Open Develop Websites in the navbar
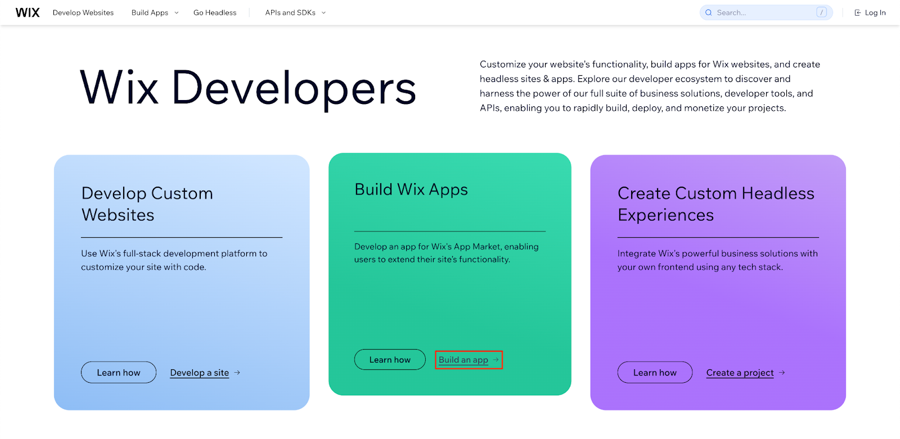This screenshot has width=900, height=439. [x=83, y=12]
